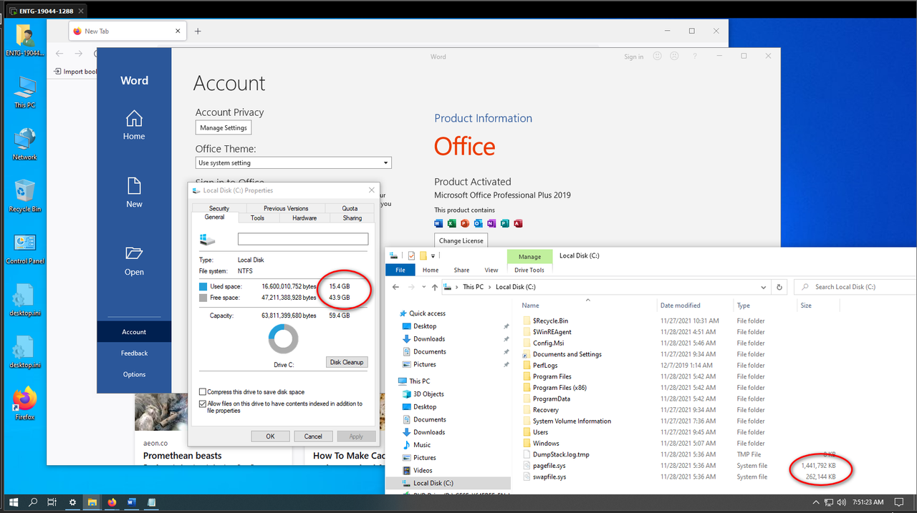
Task: Switch to File Explorer on taskbar
Action: coord(92,503)
